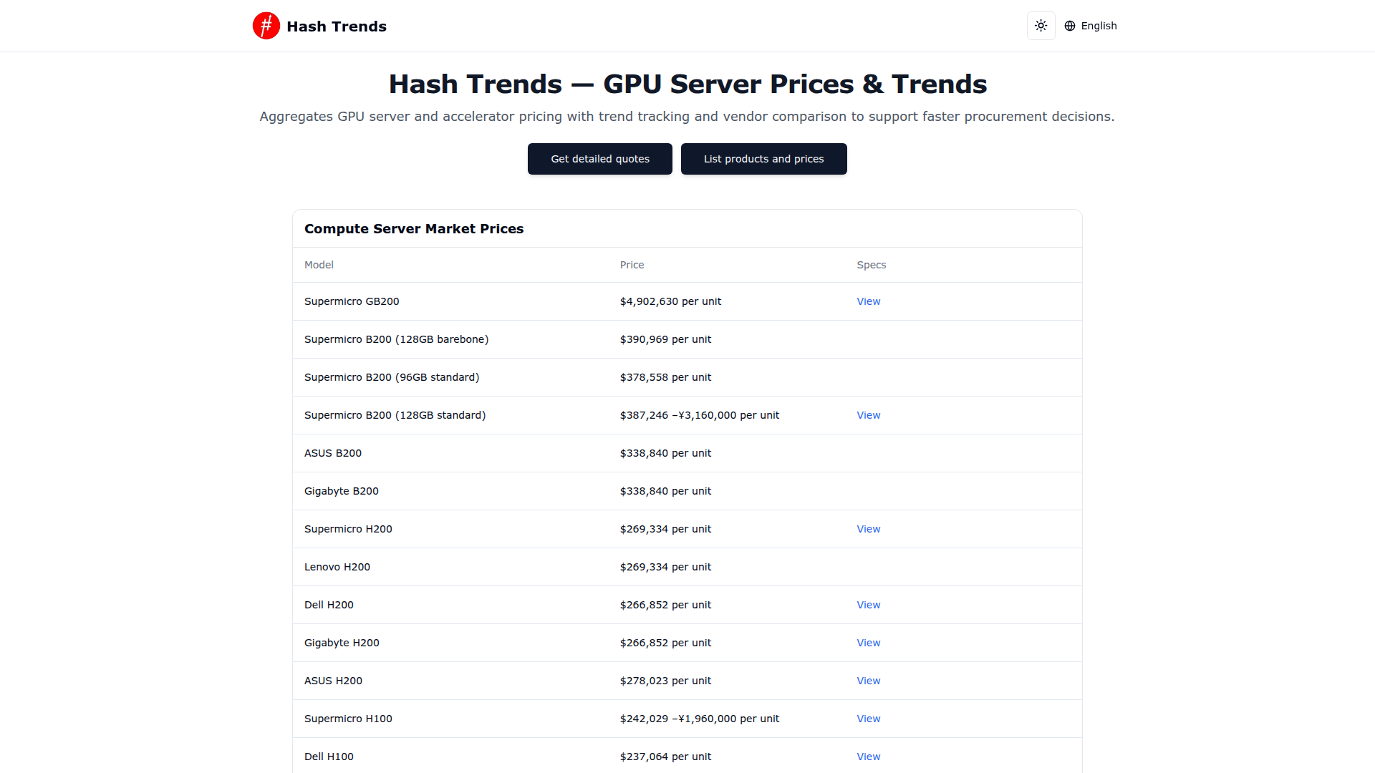View specs for Dell H200
This screenshot has height=773, width=1375.
(869, 605)
